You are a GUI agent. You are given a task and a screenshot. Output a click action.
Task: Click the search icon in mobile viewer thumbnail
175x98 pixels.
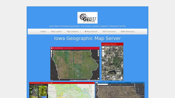[x=103, y=47]
